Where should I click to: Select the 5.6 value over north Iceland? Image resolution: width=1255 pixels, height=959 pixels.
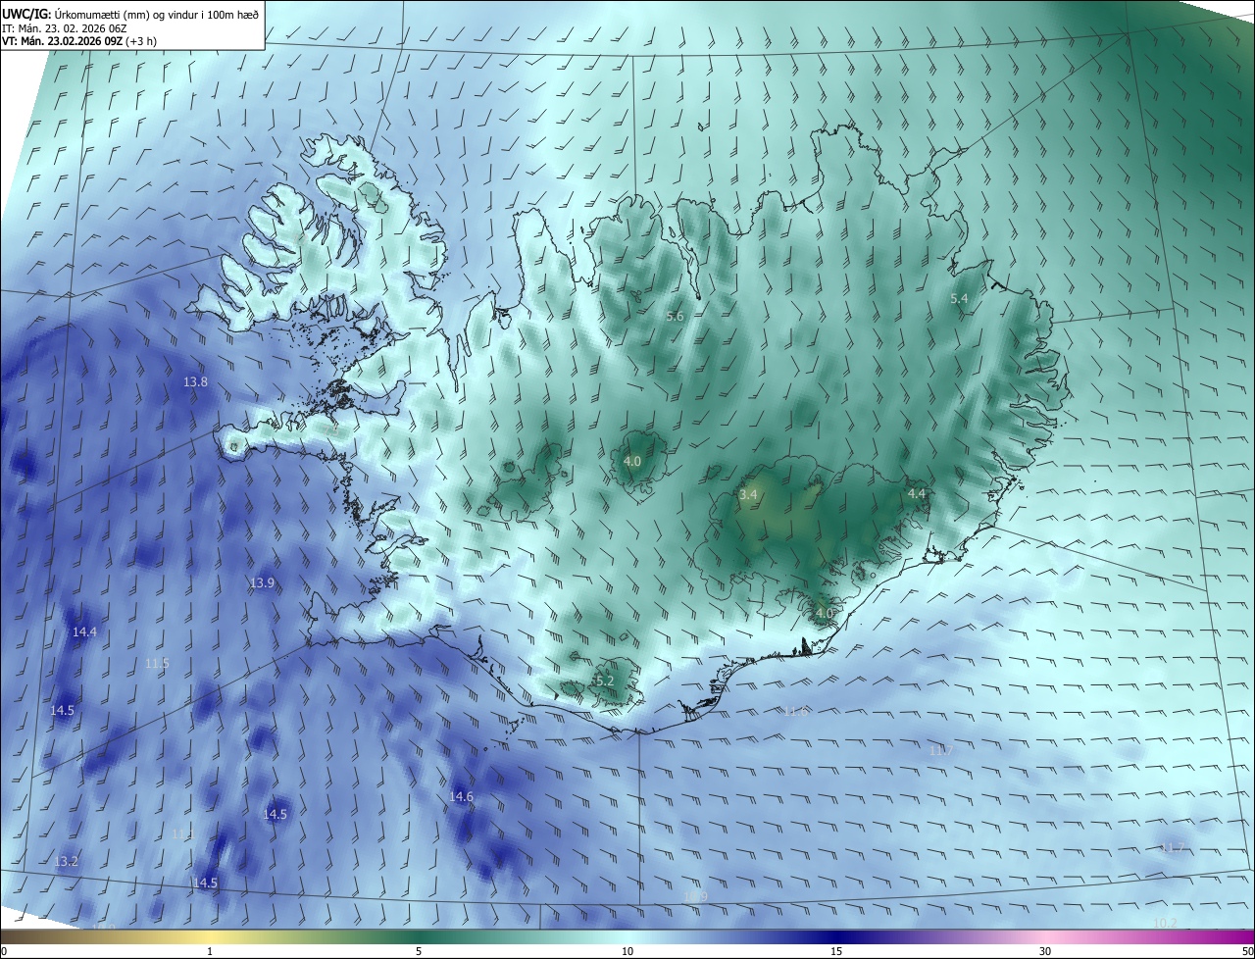tap(675, 316)
